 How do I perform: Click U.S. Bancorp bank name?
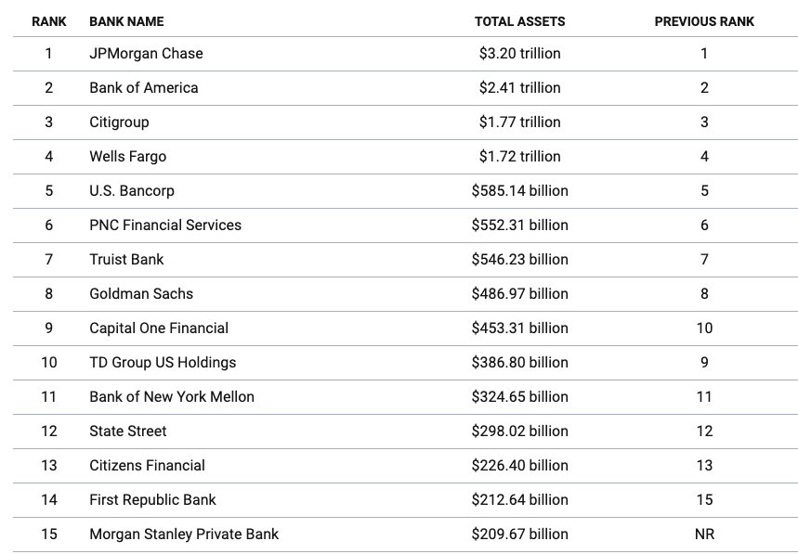pos(131,191)
